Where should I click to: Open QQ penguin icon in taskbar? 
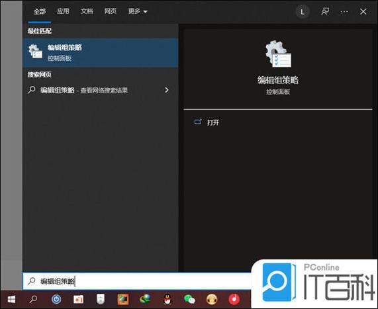click(167, 299)
